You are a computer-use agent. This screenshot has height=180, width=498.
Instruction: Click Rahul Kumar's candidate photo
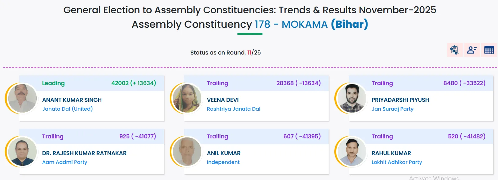point(352,152)
